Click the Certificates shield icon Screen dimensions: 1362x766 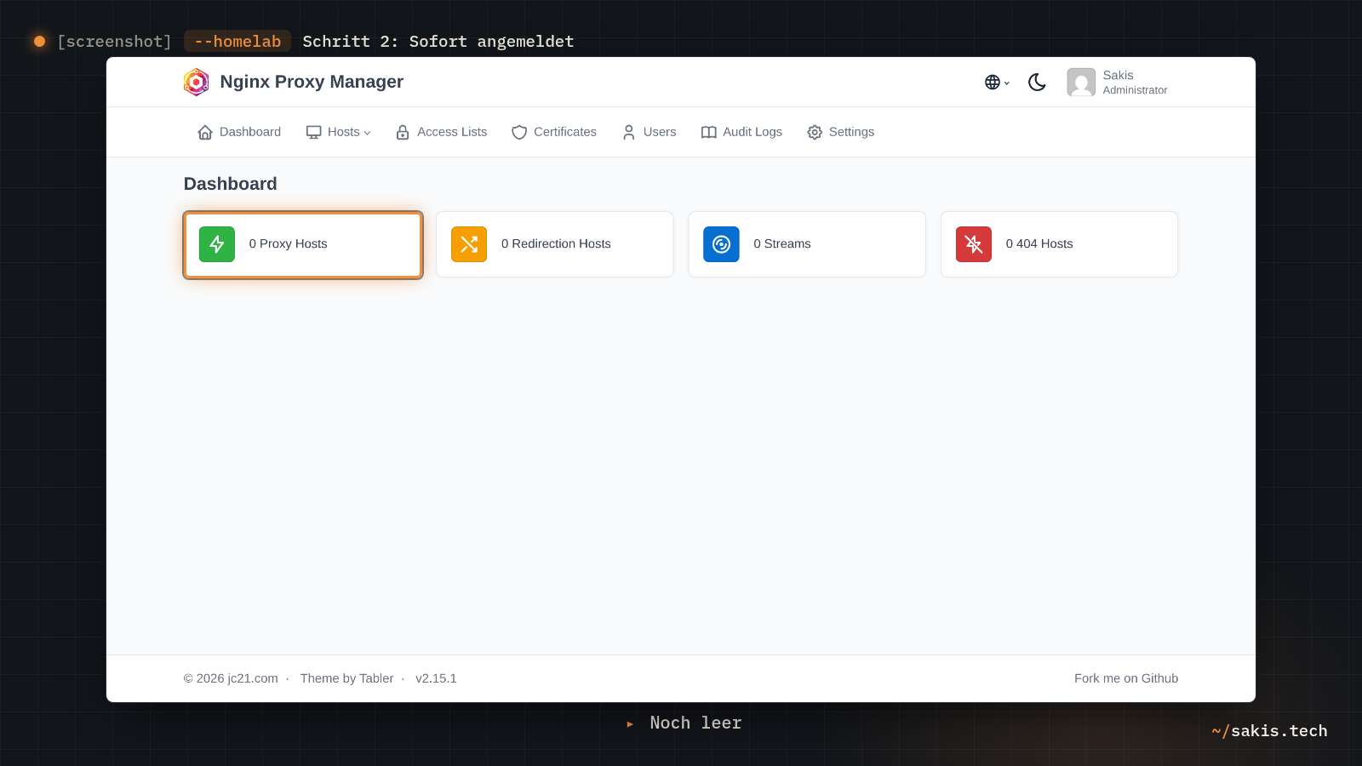[519, 132]
